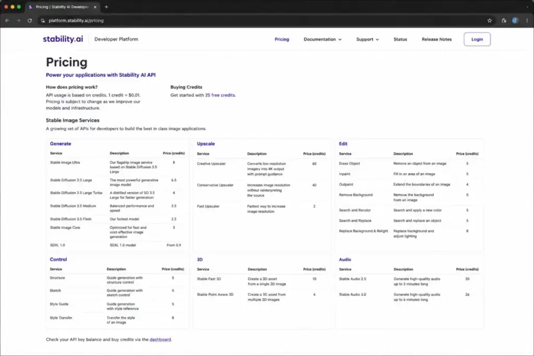Viewport: 534px width, 356px height.
Task: Select the Search and Replace service
Action: (355, 220)
